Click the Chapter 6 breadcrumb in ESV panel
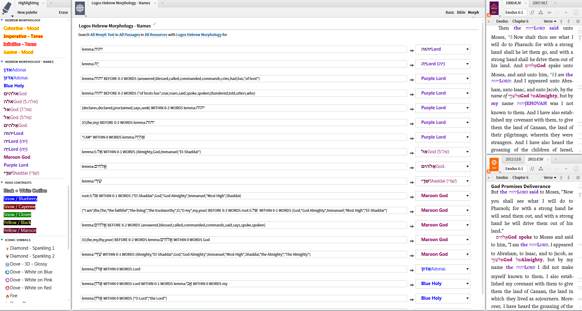This screenshot has width=582, height=311. point(520,178)
